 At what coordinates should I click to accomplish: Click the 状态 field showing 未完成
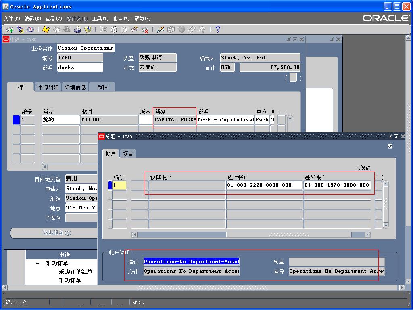(158, 67)
